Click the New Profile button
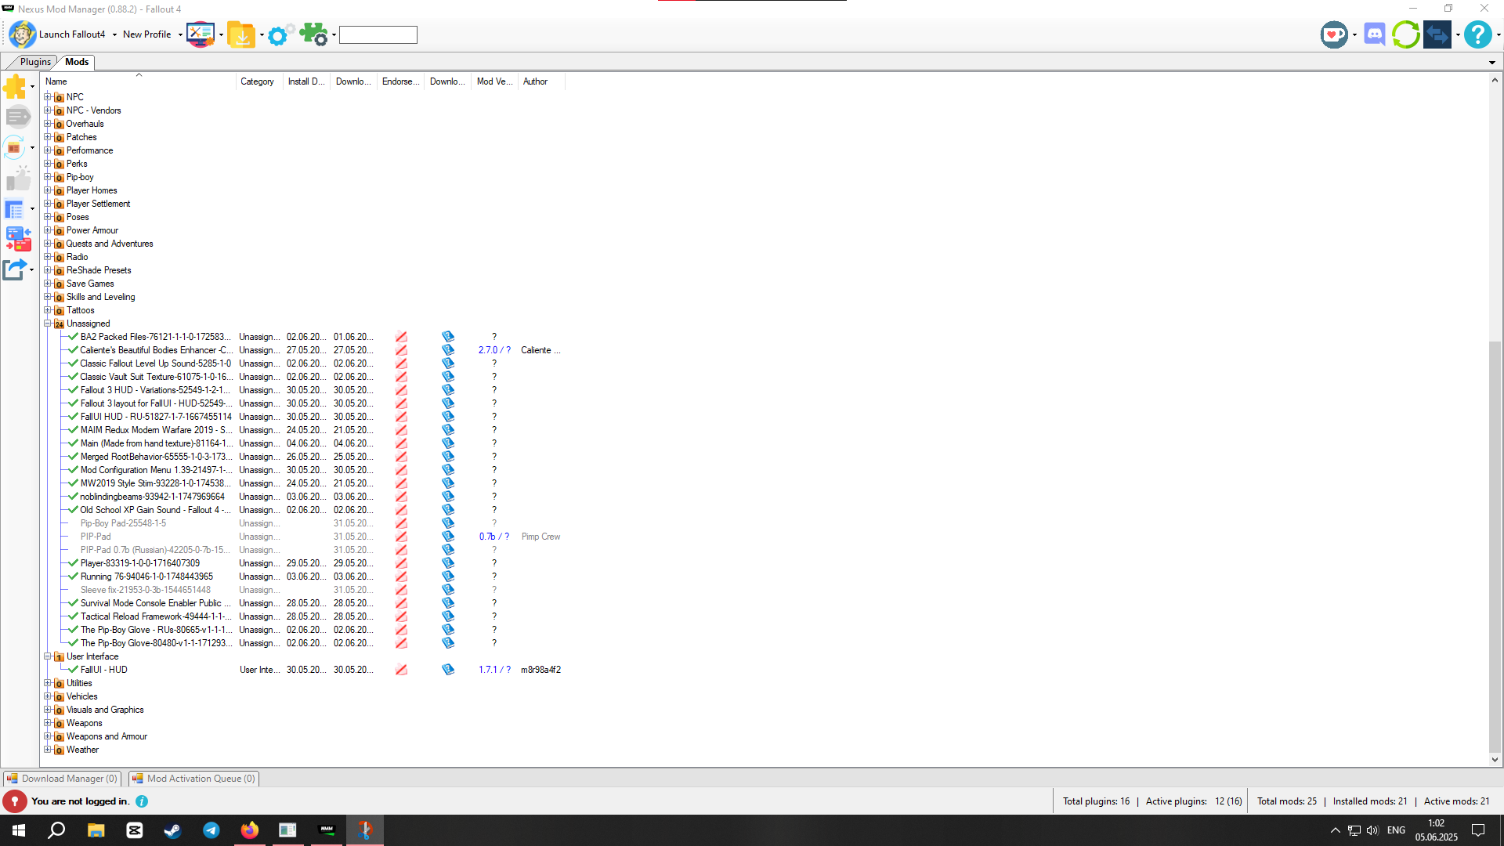Viewport: 1504px width, 846px height. click(x=146, y=34)
